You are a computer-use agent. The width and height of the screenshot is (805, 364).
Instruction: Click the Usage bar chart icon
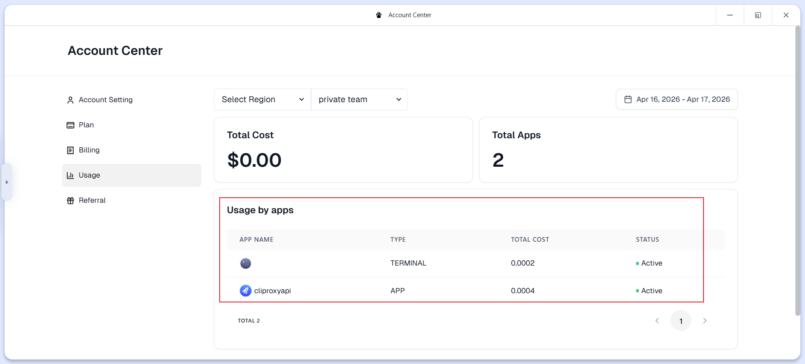pyautogui.click(x=70, y=176)
